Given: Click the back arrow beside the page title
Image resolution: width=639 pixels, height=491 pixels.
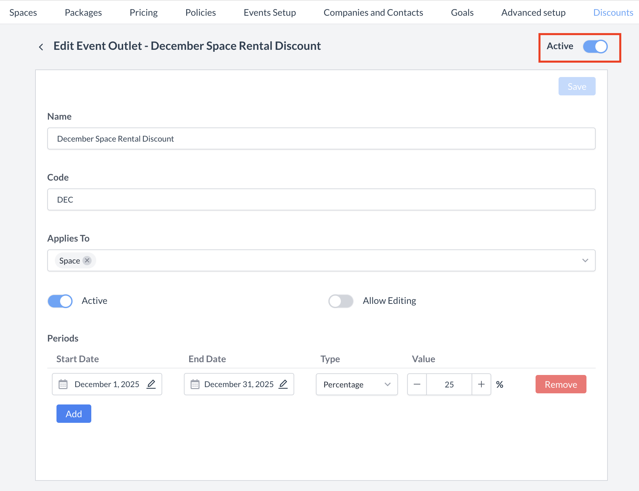Looking at the screenshot, I should click(41, 47).
